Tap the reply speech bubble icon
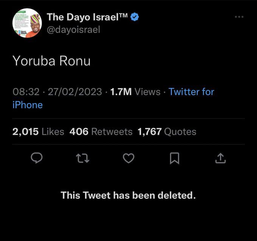 pos(36,158)
